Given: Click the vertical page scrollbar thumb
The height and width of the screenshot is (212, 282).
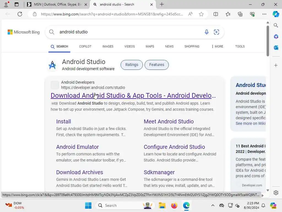Looking at the screenshot, I should 268,41.
